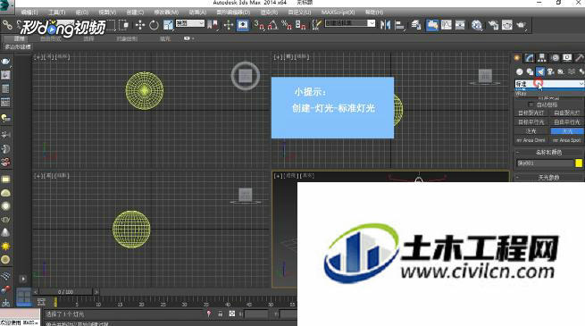Click the Mirror tool icon
Viewport: 585px width, 326px height.
385,25
